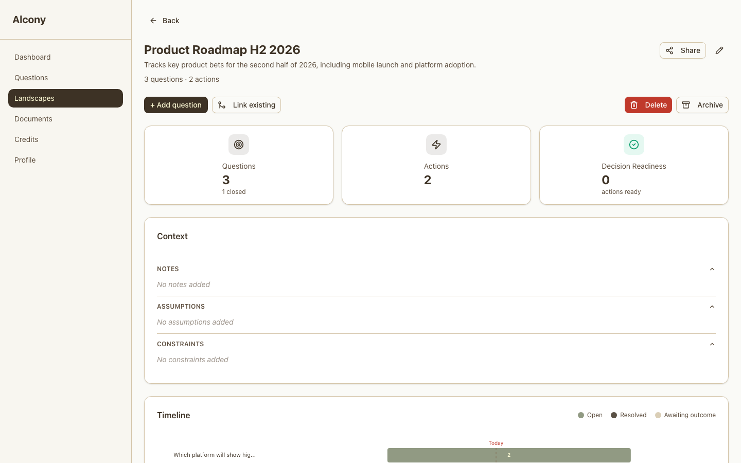
Task: Click the trash icon on Delete
Action: click(634, 105)
